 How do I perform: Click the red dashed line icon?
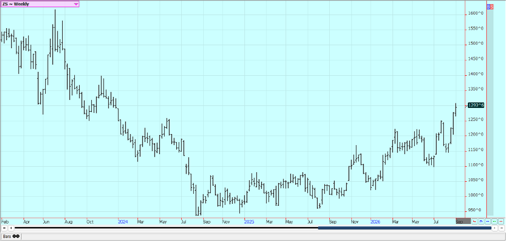(x=501, y=221)
